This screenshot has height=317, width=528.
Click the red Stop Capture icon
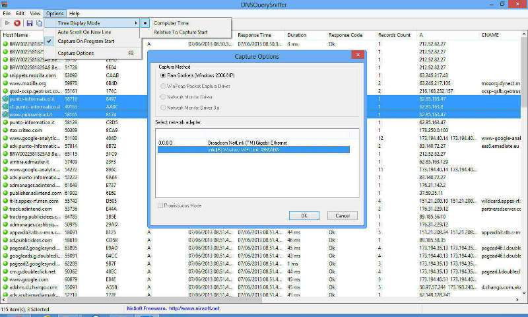[18, 23]
